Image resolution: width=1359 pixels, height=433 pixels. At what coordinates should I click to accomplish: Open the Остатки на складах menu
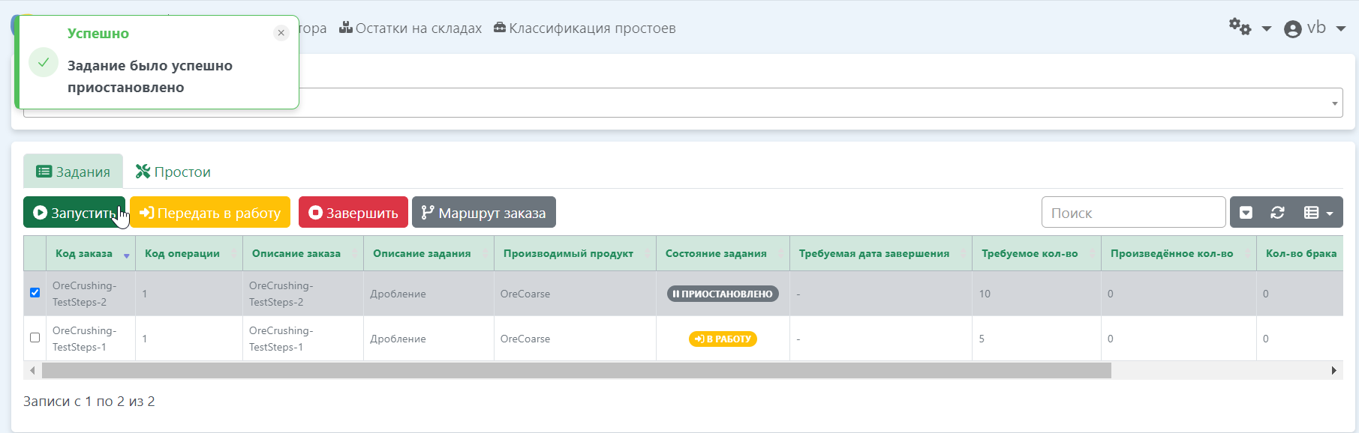(410, 28)
